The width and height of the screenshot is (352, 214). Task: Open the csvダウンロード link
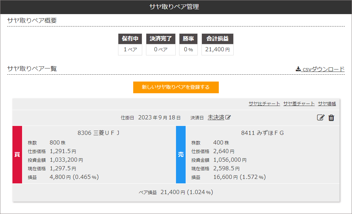click(323, 69)
